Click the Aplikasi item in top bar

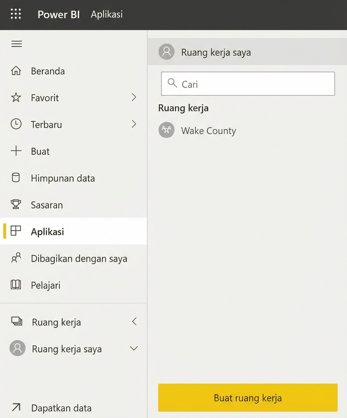point(106,14)
